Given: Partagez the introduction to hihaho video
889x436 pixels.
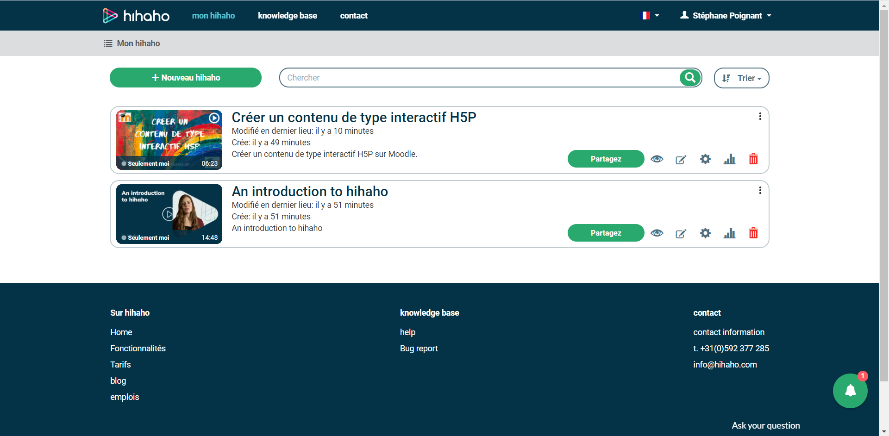Looking at the screenshot, I should [x=606, y=233].
